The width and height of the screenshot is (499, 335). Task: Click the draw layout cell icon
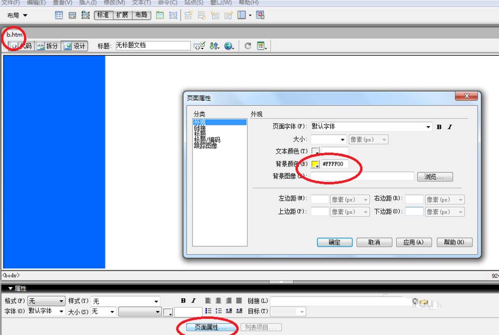tap(173, 15)
